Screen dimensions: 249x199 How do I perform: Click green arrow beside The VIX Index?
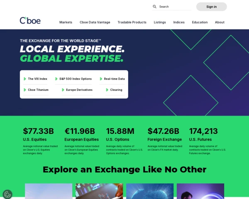pos(25,79)
